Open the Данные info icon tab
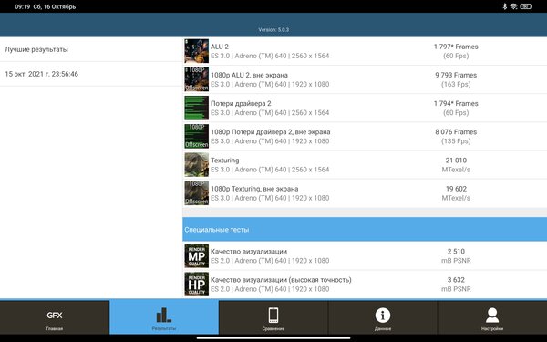The image size is (547, 342). (383, 317)
